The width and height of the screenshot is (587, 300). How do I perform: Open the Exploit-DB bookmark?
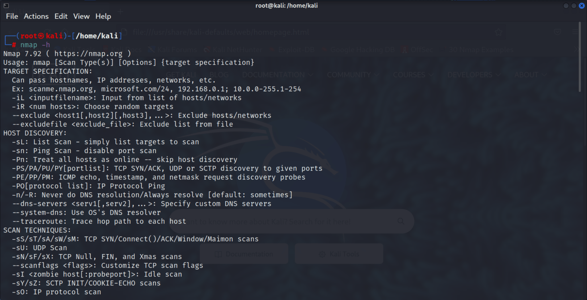[x=292, y=49]
